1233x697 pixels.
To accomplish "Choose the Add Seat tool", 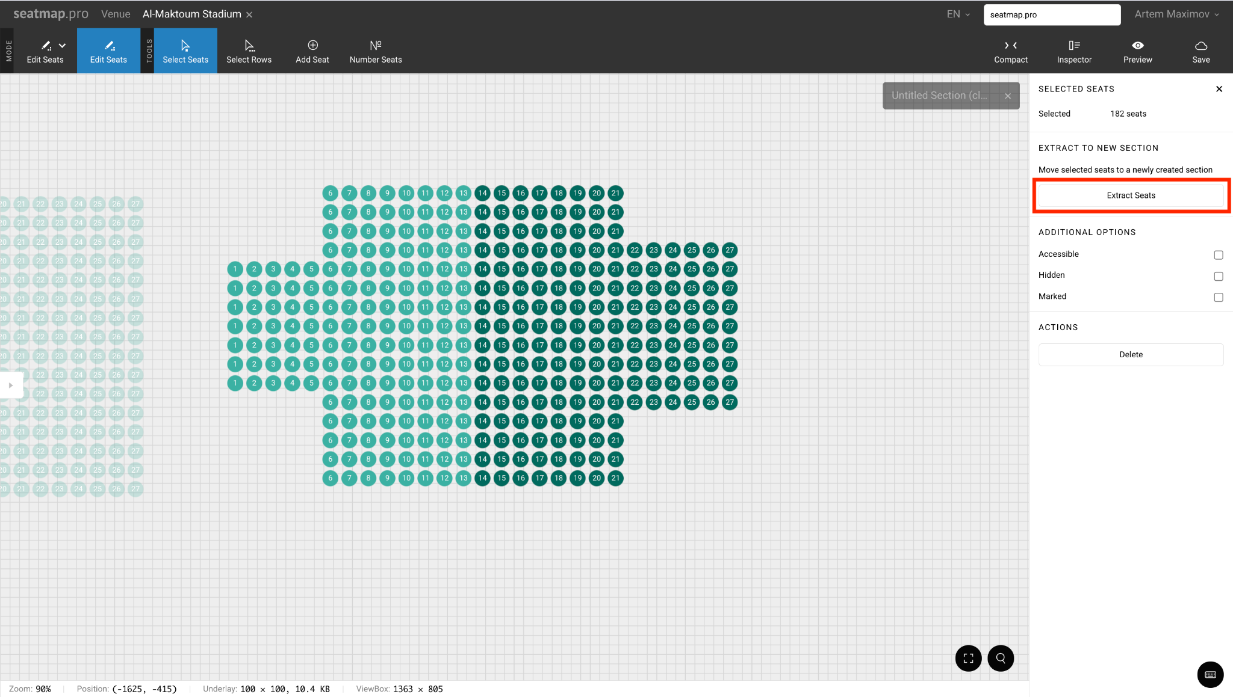I will pyautogui.click(x=312, y=51).
